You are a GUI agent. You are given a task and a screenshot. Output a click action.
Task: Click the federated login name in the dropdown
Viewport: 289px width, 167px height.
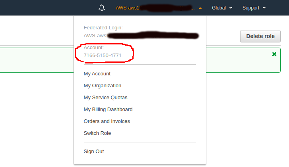click(141, 36)
